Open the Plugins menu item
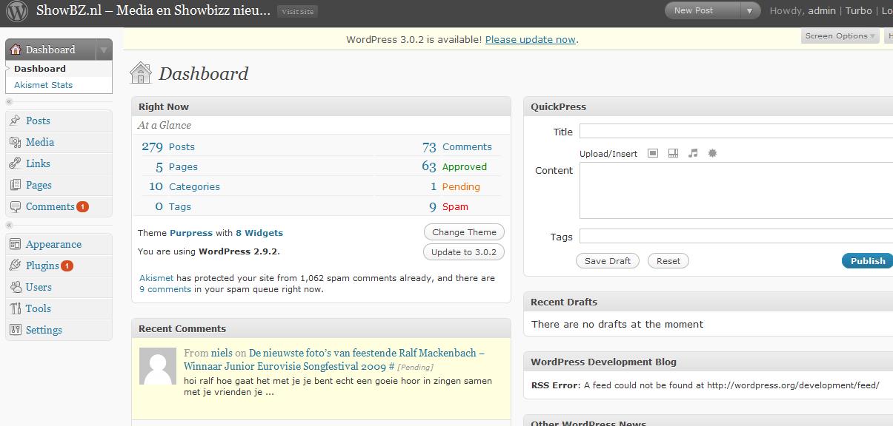The width and height of the screenshot is (893, 426). [42, 266]
